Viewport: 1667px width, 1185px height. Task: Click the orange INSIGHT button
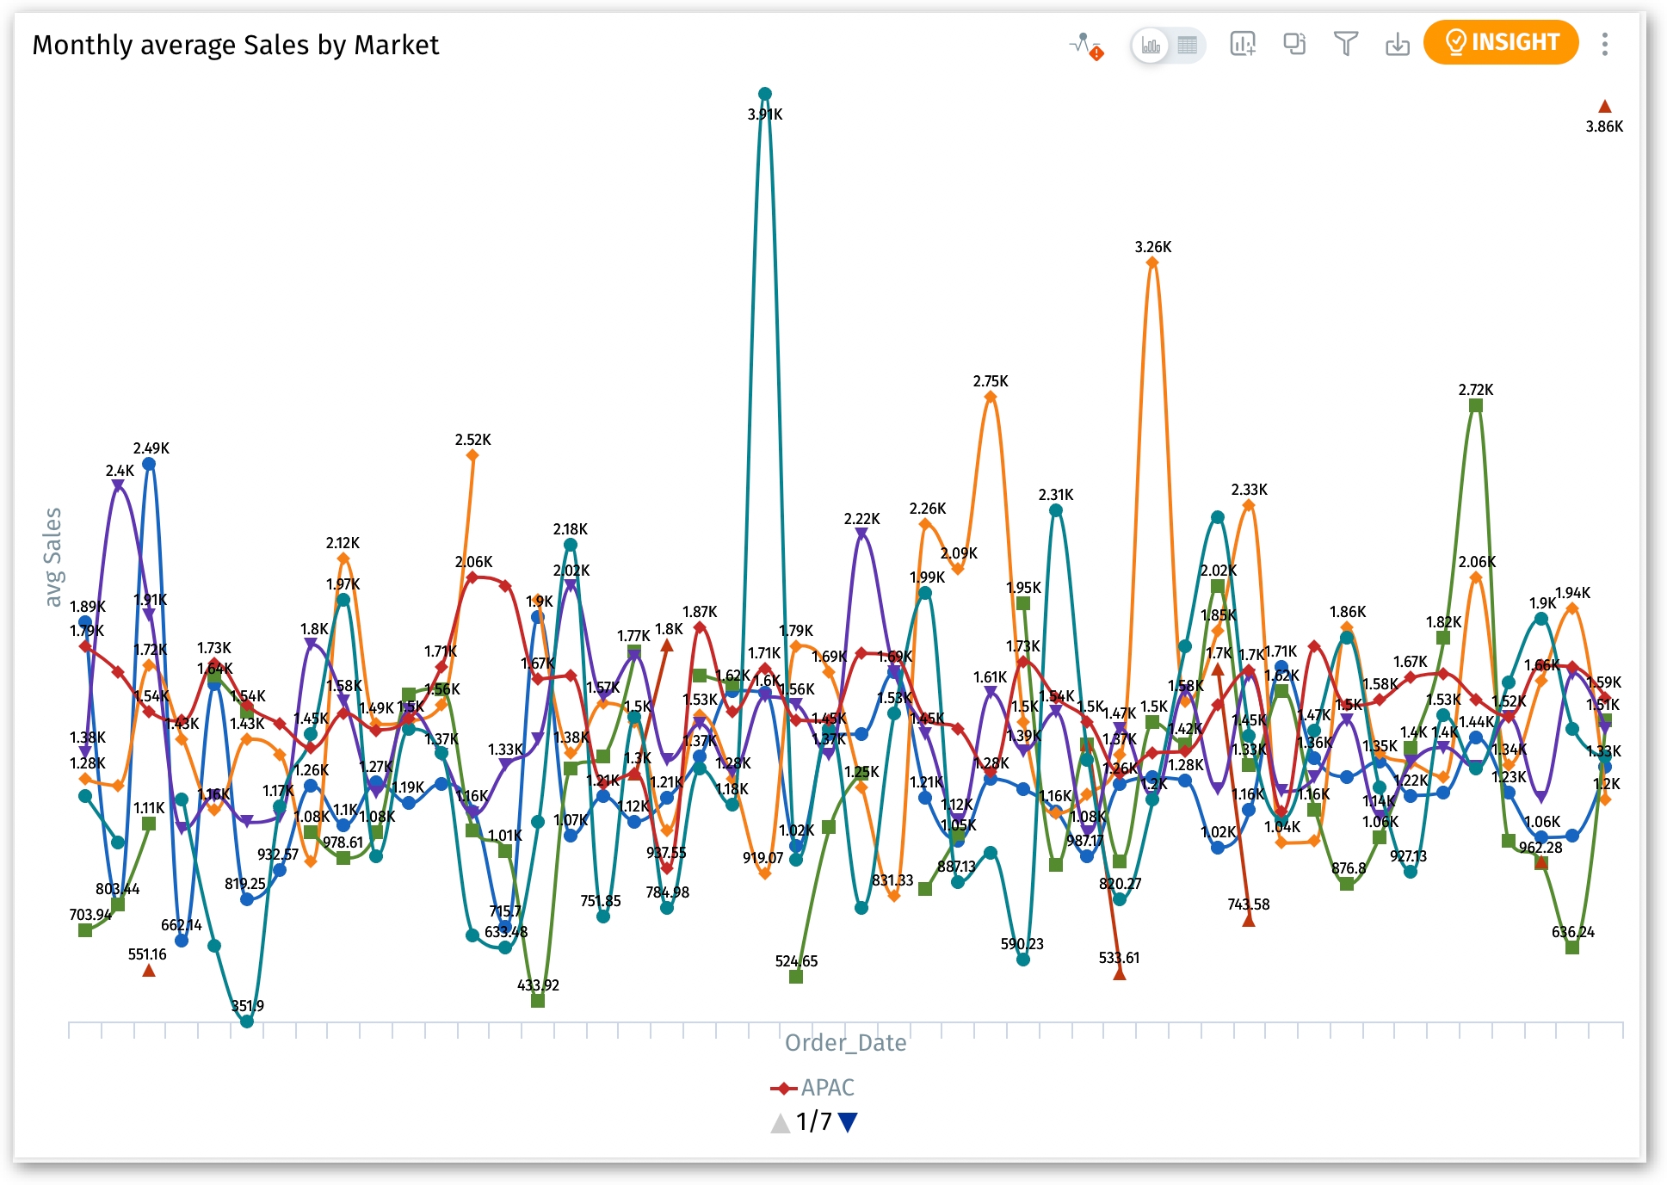point(1501,42)
